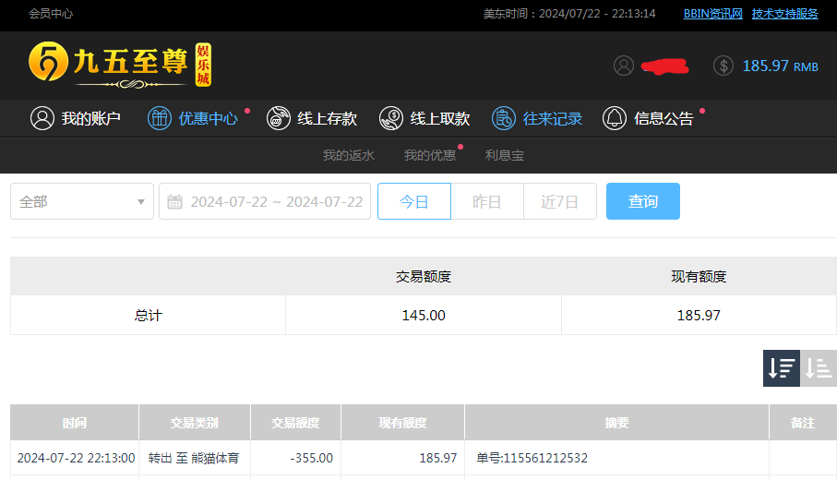
Task: Click the transaction records icon
Action: [504, 118]
